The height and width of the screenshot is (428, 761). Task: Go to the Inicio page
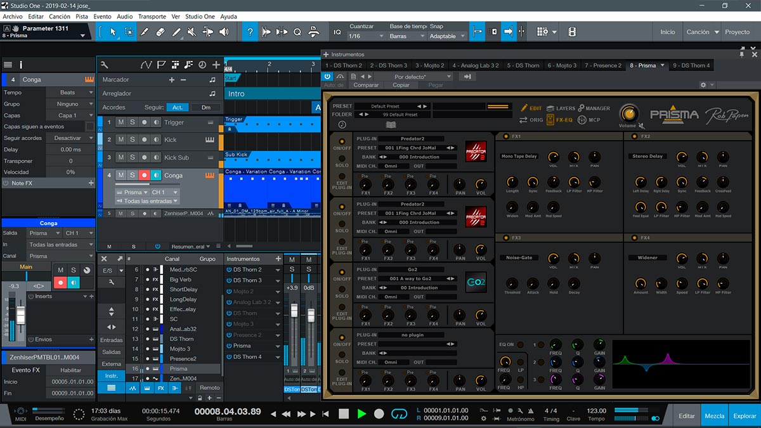click(x=668, y=32)
